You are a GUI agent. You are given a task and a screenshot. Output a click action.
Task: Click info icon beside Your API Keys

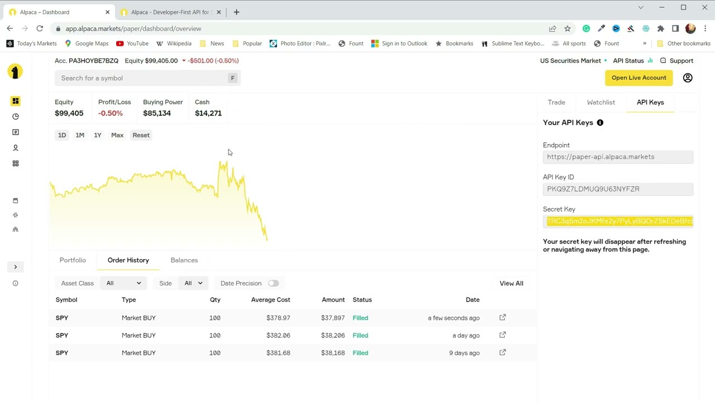(600, 123)
